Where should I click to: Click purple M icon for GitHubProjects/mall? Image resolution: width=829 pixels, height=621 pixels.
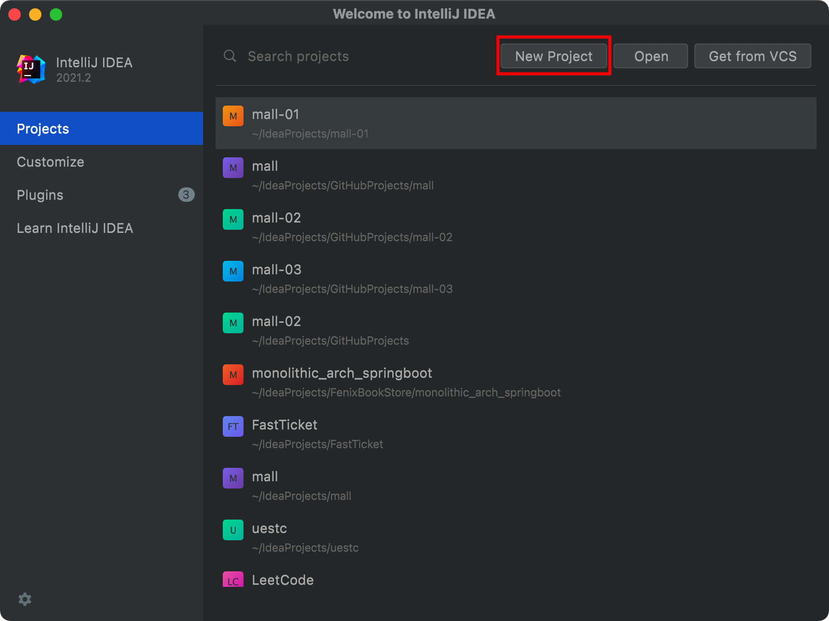point(233,168)
